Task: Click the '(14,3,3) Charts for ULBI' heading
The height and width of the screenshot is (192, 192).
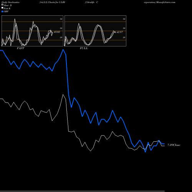Action: click(x=52, y=2)
